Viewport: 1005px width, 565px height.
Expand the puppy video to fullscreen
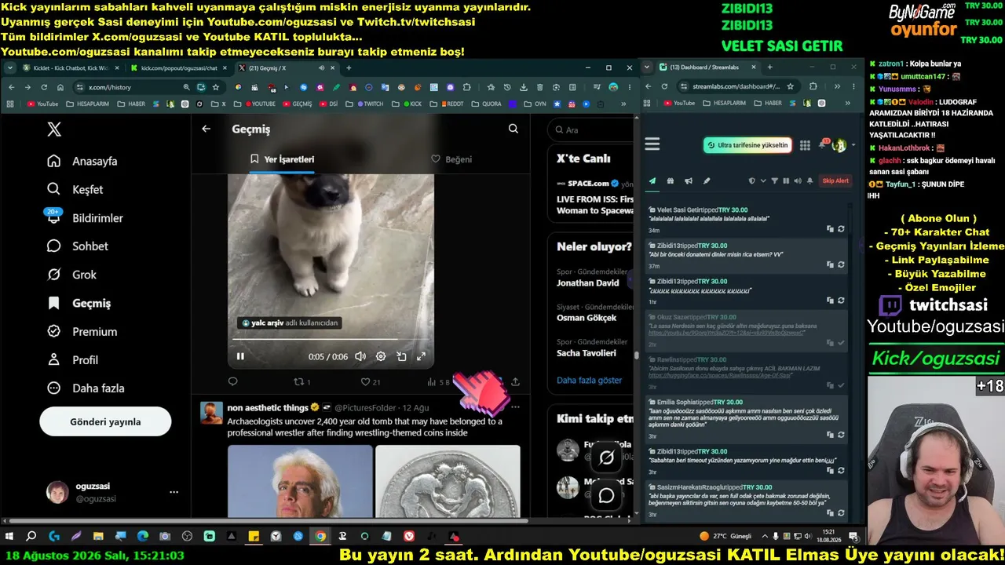pos(421,356)
